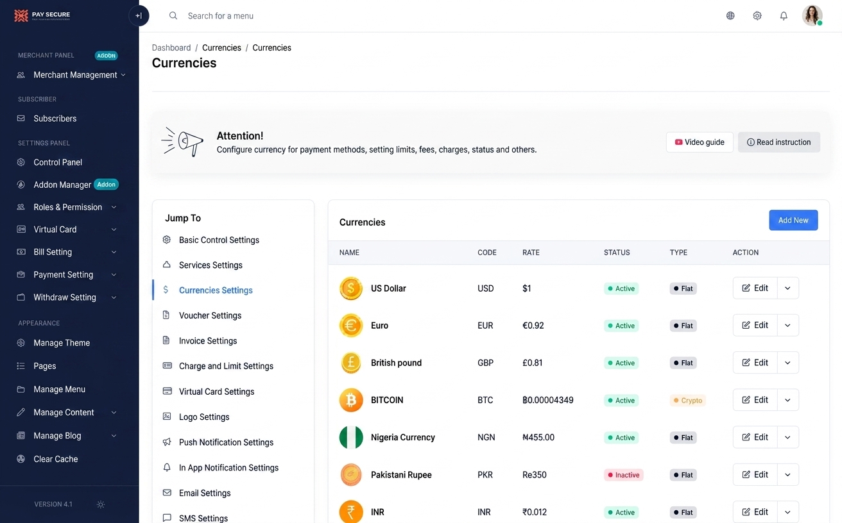Open the dropdown arrow in the BITCOIN row
Screen dimensions: 842x523
pos(787,400)
